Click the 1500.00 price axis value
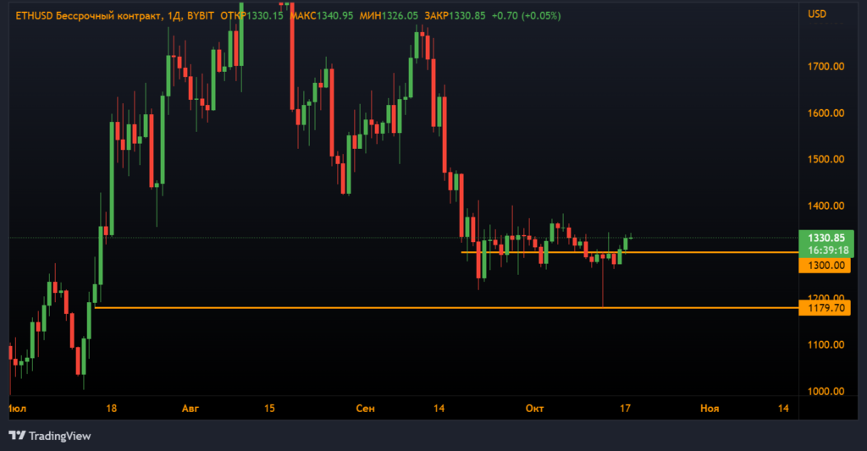The image size is (867, 451). [826, 159]
